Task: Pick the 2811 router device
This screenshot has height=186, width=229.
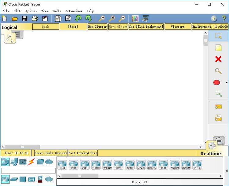Action: pos(197,165)
